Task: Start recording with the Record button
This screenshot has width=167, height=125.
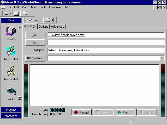Action: [81, 112]
